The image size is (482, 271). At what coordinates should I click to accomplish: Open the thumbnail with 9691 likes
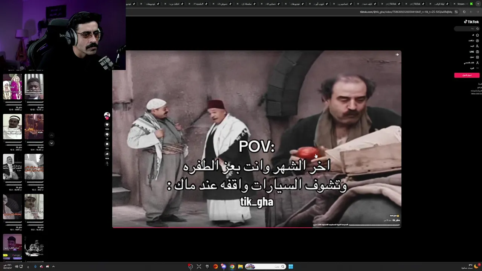pos(12,207)
